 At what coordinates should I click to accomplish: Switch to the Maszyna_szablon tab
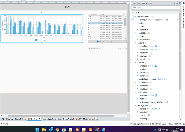tap(91, 119)
